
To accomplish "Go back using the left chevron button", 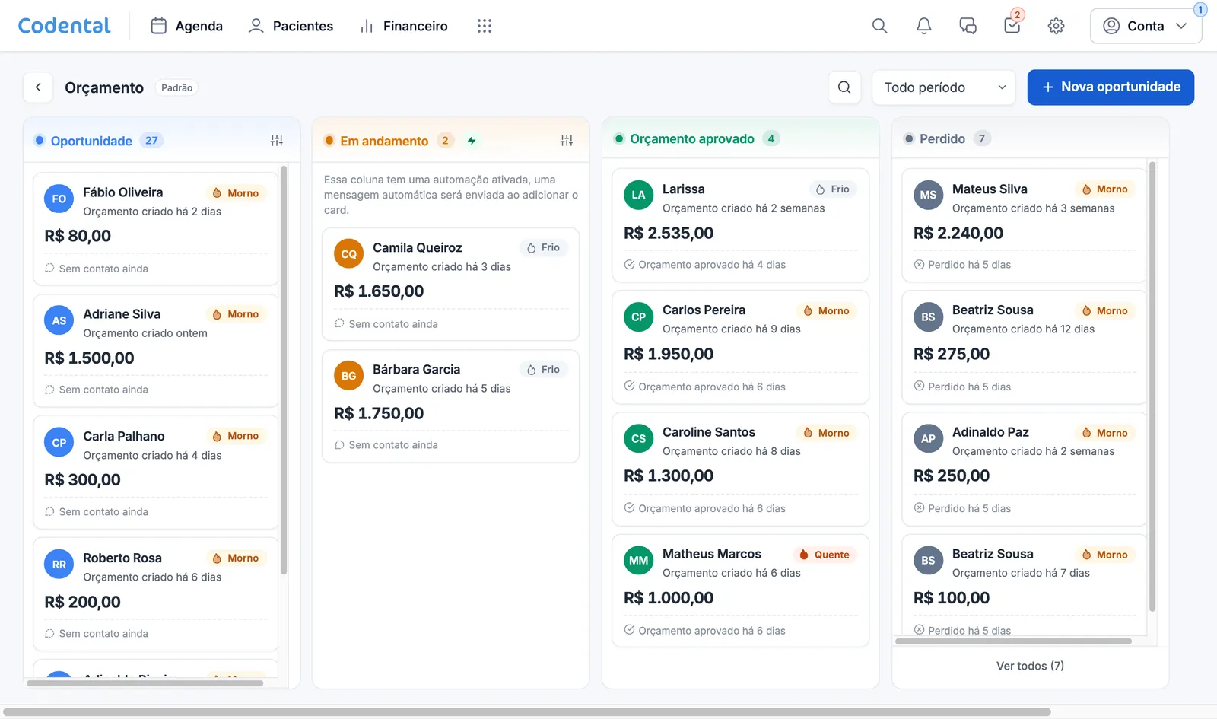I will [38, 87].
